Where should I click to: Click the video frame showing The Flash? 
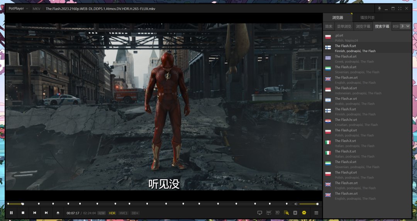164,107
